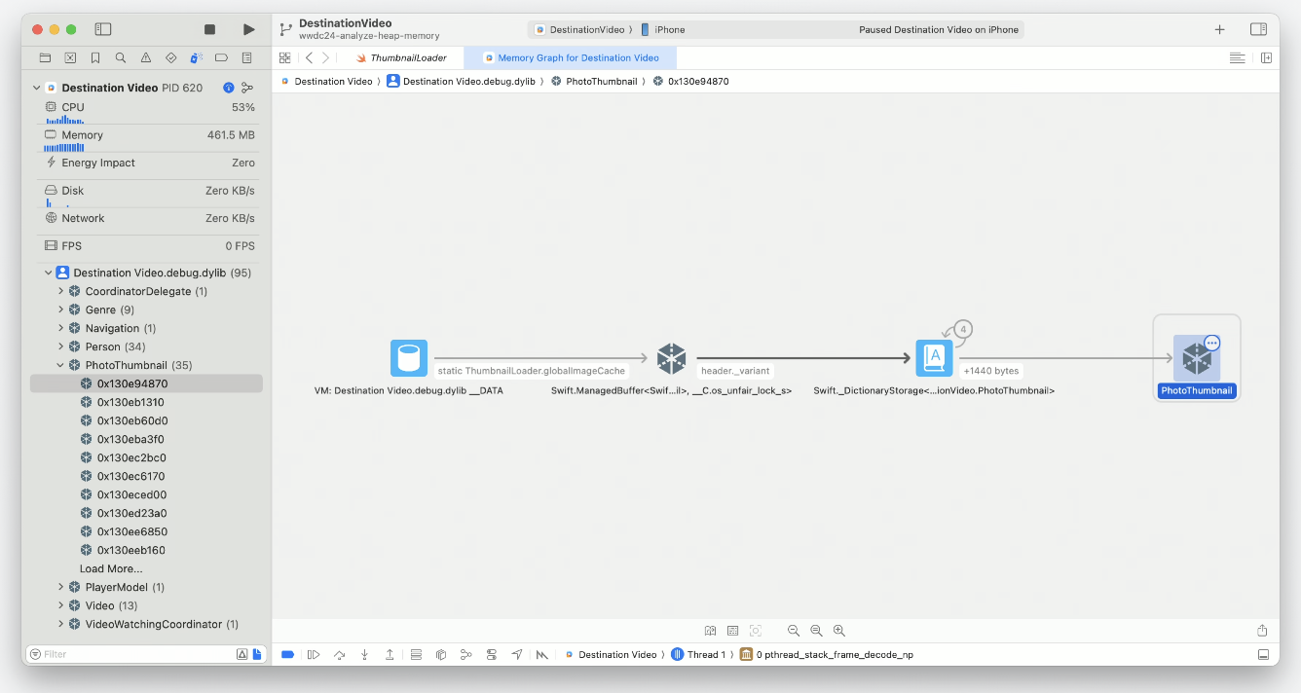Select the CPU gauge row

point(149,111)
